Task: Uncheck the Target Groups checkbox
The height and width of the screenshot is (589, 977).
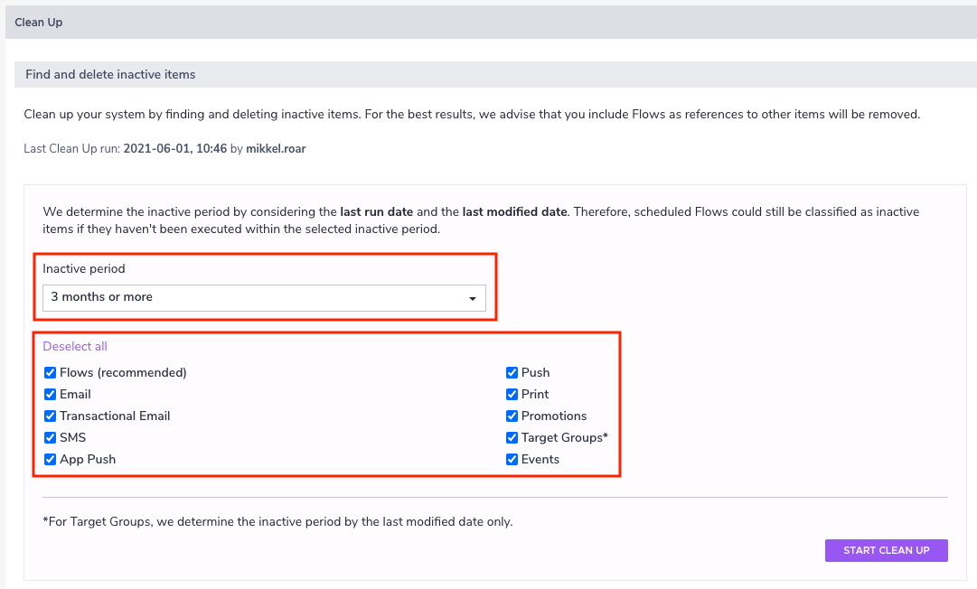Action: (x=512, y=438)
